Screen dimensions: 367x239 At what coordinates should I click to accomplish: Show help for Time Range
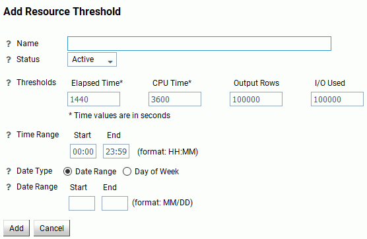click(x=9, y=135)
